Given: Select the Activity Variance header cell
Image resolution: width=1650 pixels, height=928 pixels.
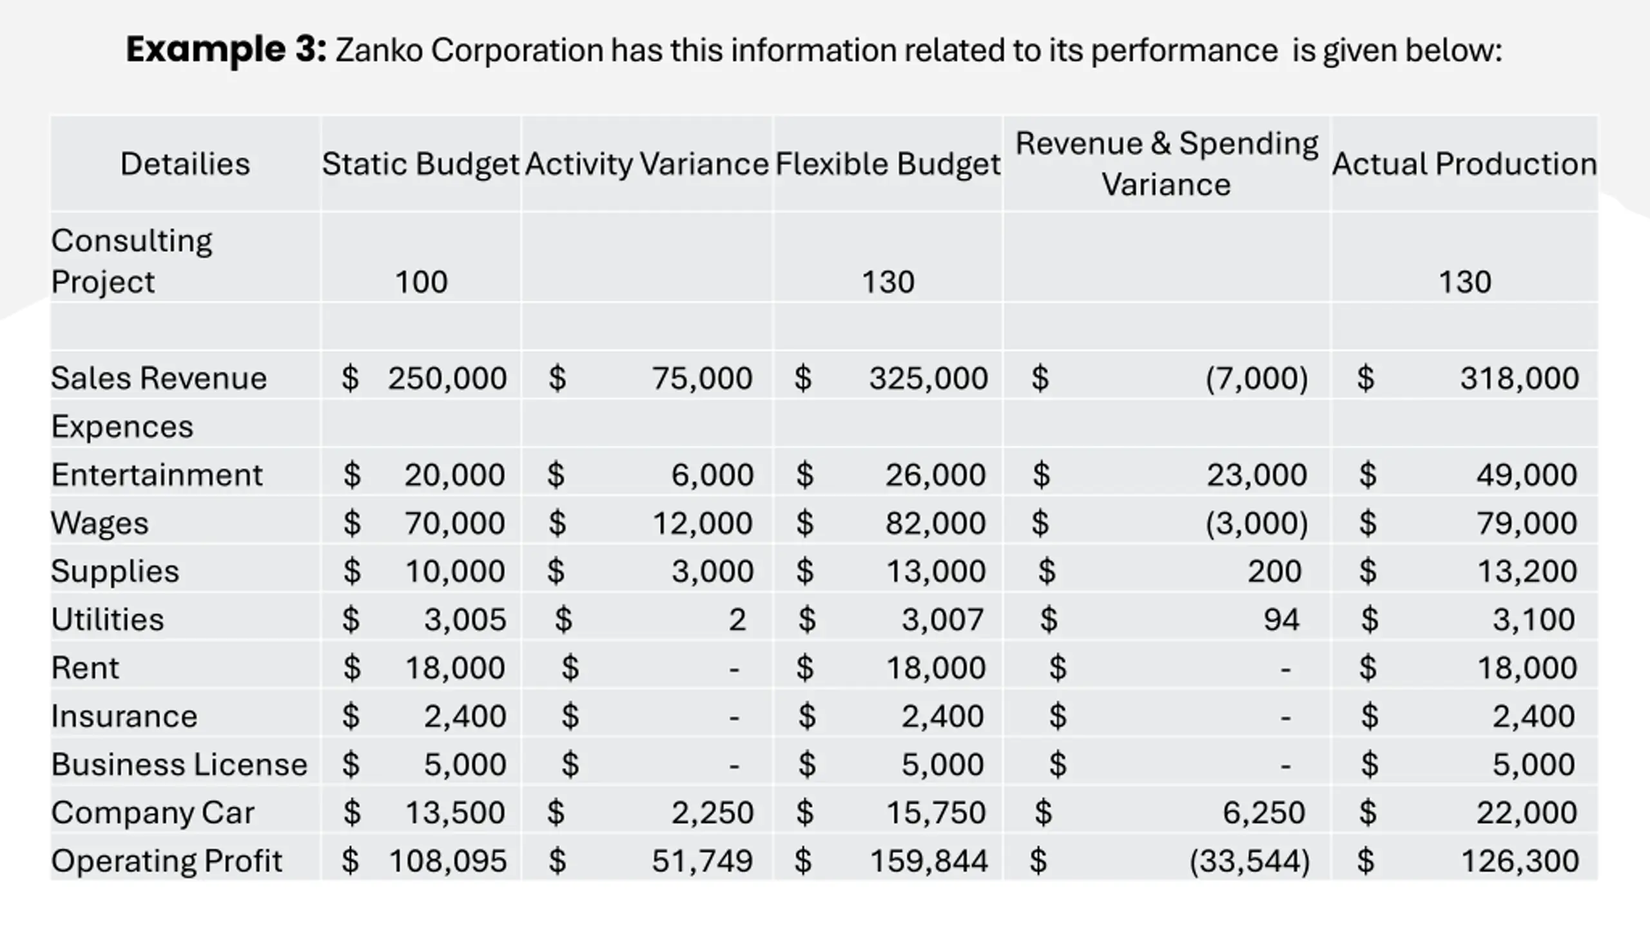Looking at the screenshot, I should [x=646, y=164].
